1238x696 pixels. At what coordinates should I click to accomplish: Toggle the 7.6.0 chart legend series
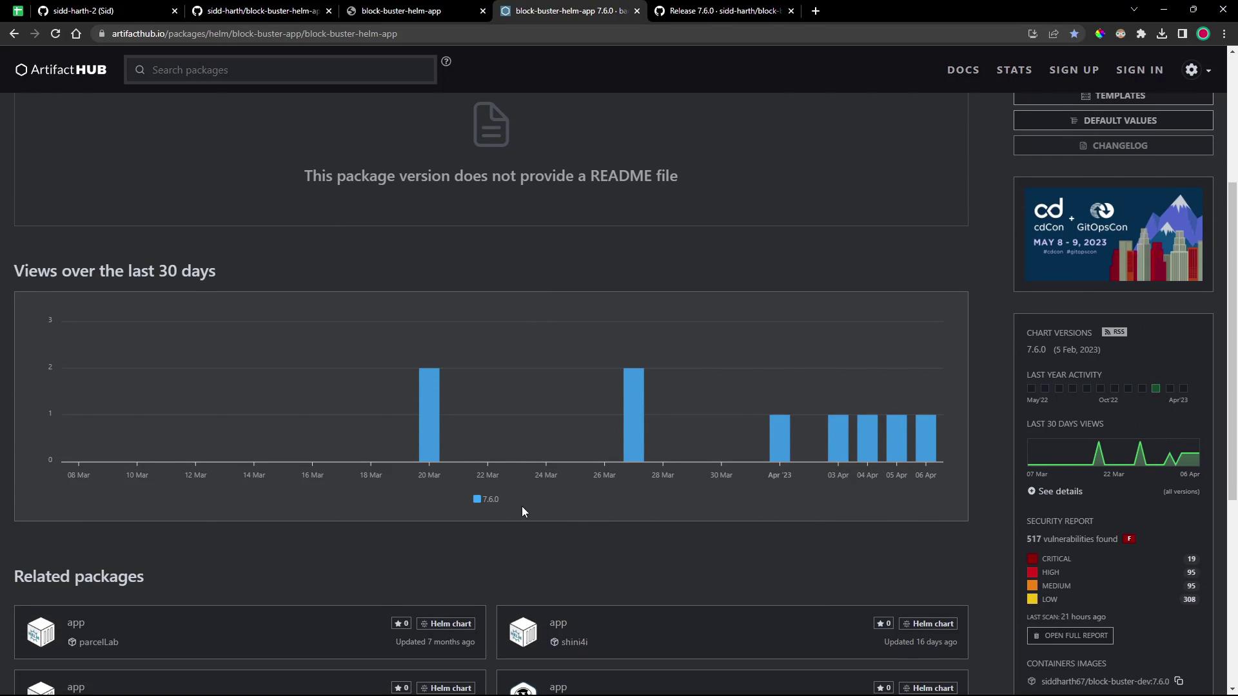pyautogui.click(x=486, y=499)
